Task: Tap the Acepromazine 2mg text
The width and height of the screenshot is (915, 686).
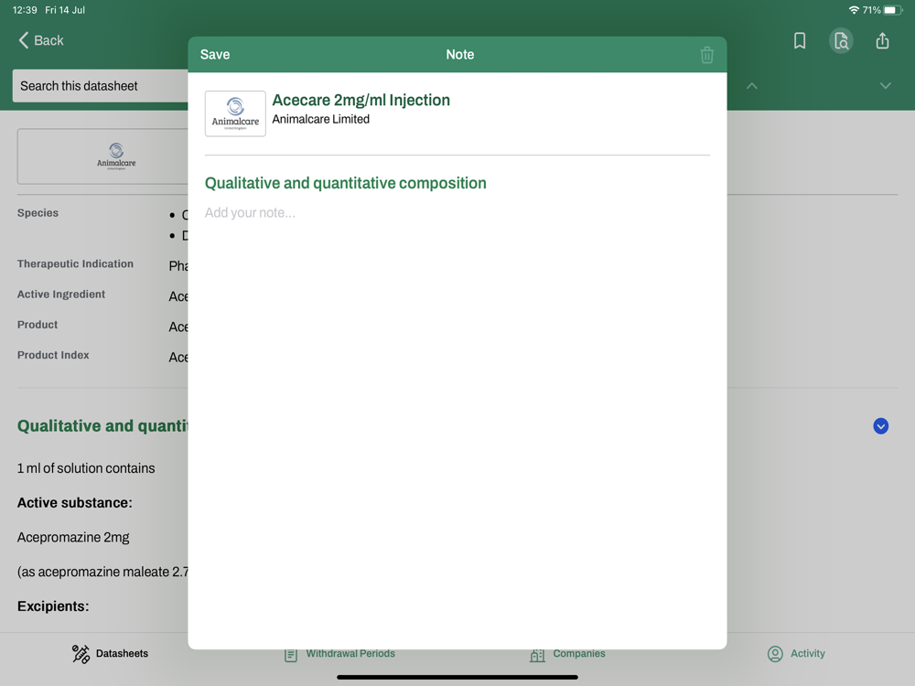Action: [x=73, y=537]
